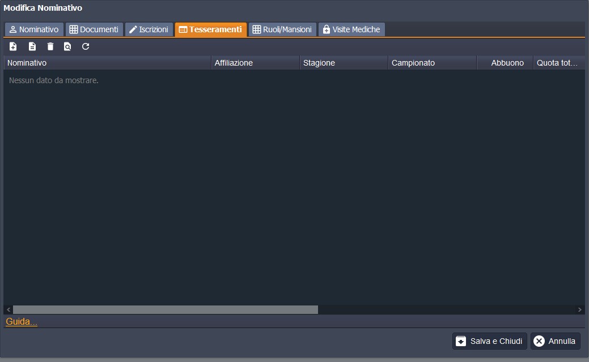Click the preview search document icon

tap(67, 46)
